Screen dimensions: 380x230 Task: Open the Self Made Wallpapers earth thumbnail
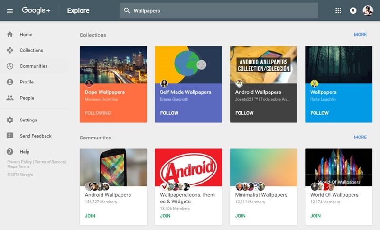coord(188,64)
